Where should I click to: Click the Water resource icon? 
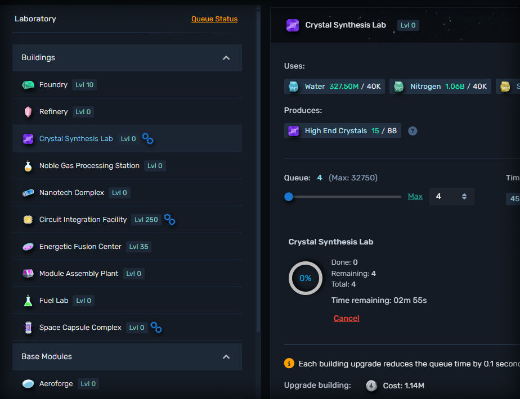[x=294, y=87]
